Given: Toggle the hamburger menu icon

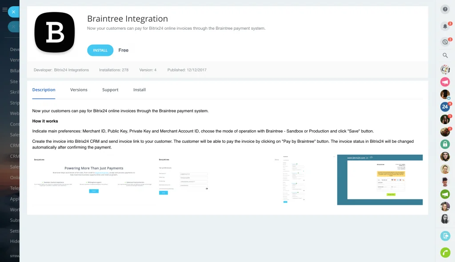Looking at the screenshot, I should (x=5, y=9).
